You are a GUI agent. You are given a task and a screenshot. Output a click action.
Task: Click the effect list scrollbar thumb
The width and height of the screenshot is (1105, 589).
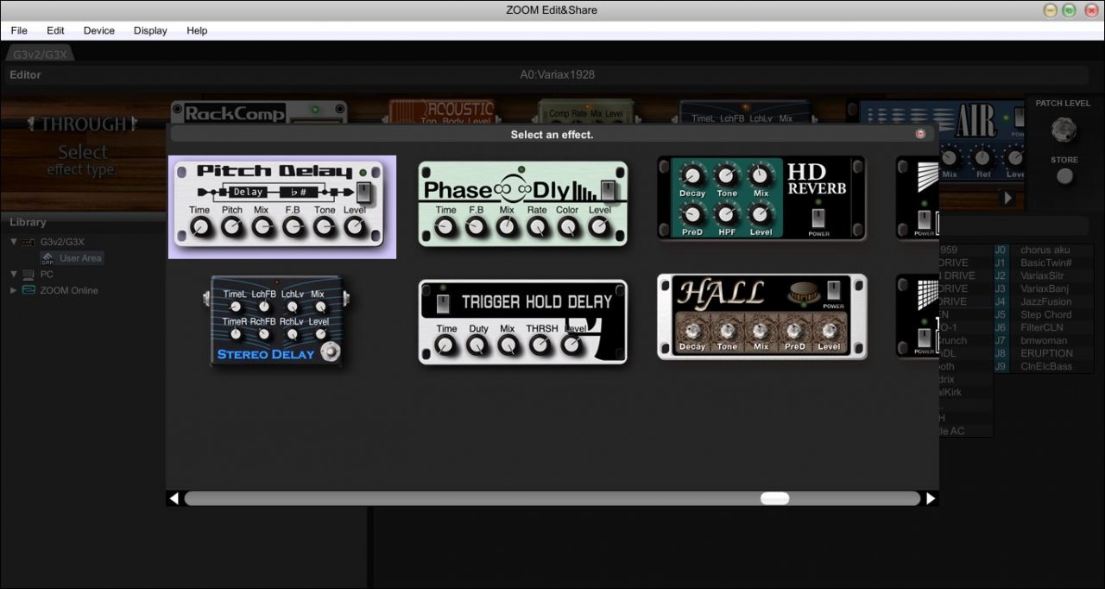(774, 498)
